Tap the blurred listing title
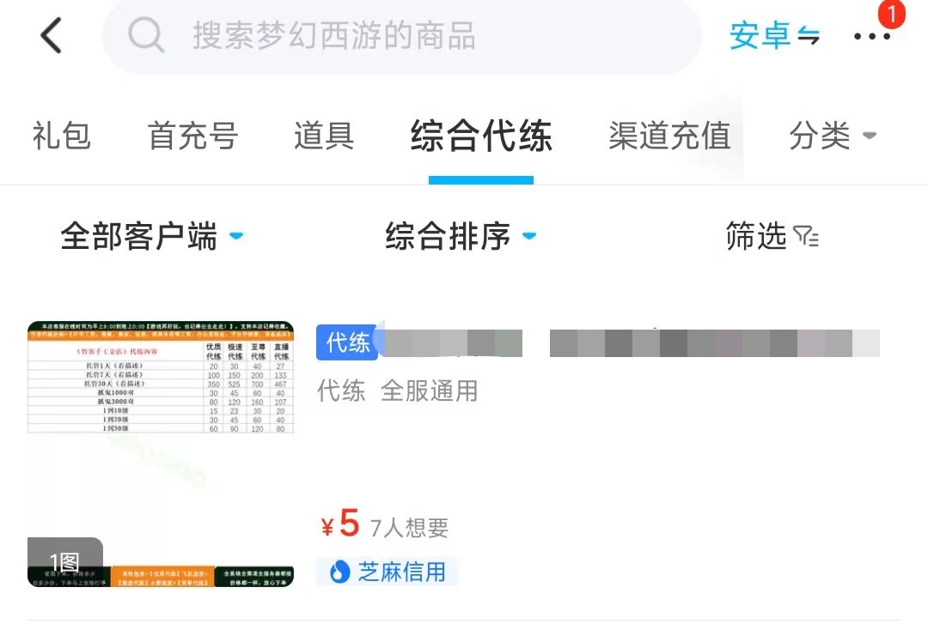Viewport: 928px width, 630px height. point(631,343)
